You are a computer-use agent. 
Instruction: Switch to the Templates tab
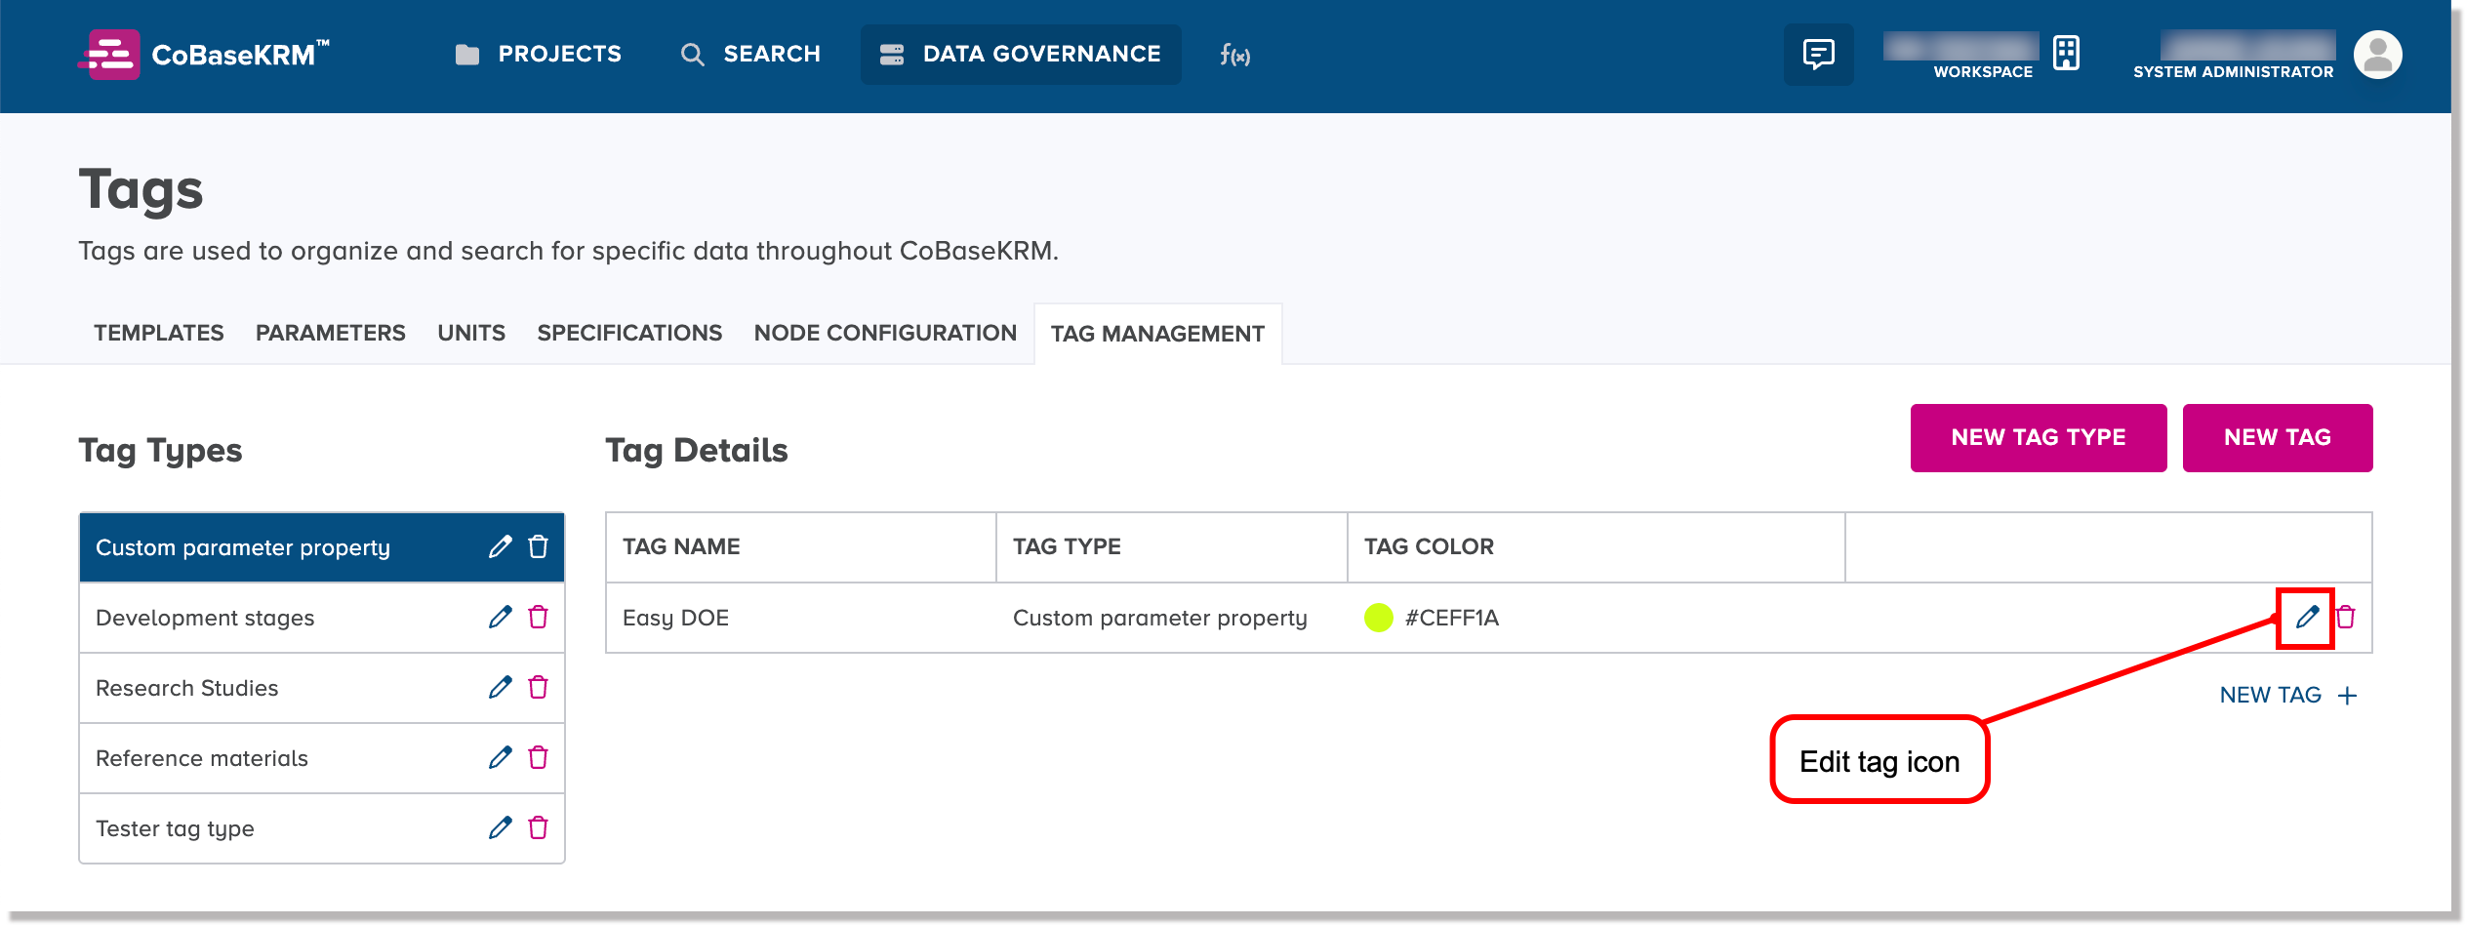click(x=158, y=334)
